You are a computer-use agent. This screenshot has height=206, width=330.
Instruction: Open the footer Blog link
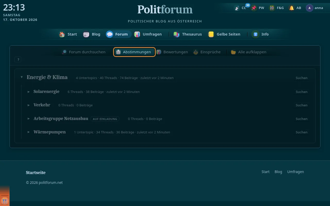click(x=278, y=172)
